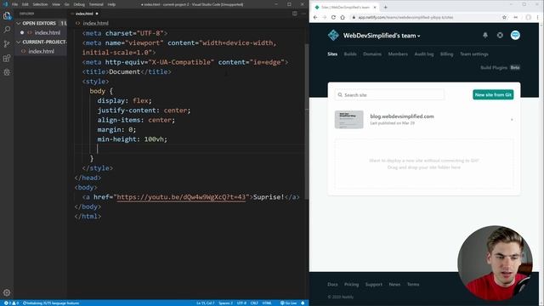The height and width of the screenshot is (306, 544).
Task: Open the Explorer view in VS Code activity bar
Action: click(x=7, y=15)
